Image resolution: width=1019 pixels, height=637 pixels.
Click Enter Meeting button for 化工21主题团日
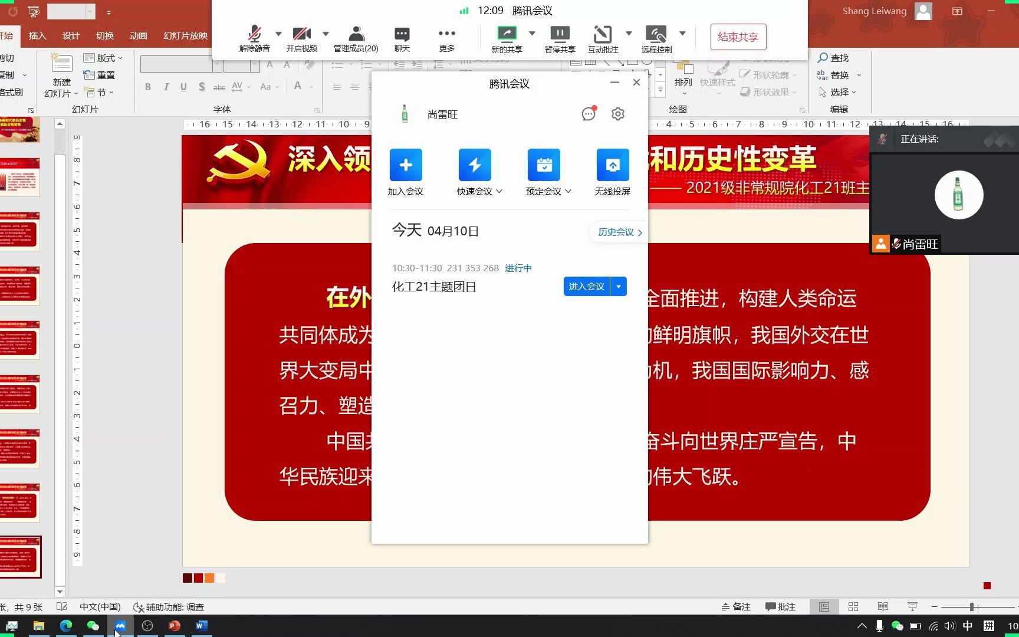[586, 287]
